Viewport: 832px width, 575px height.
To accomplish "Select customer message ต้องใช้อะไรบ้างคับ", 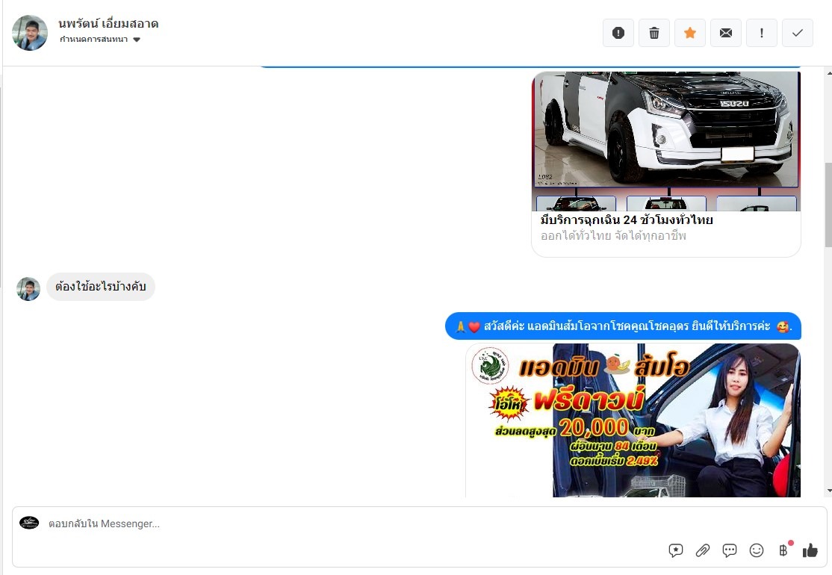I will coord(101,287).
